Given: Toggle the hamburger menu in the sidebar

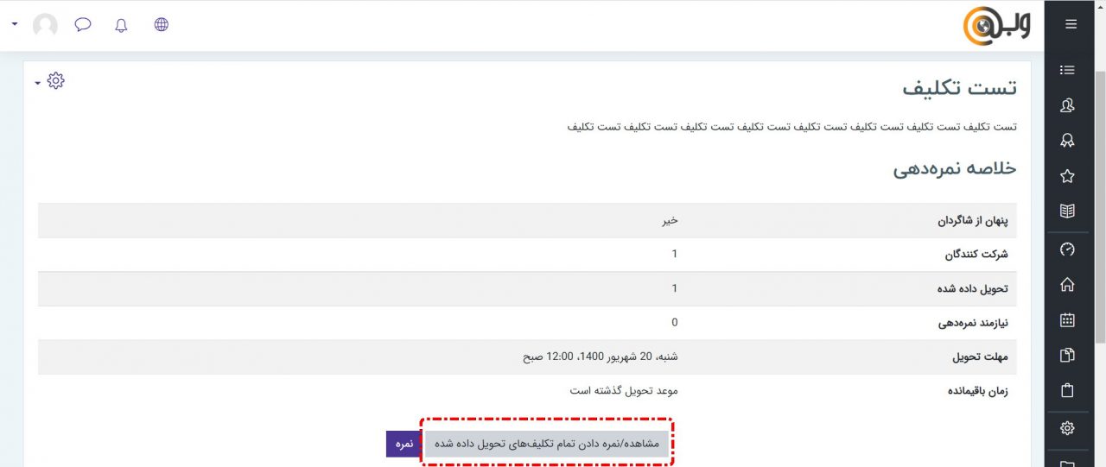Looking at the screenshot, I should 1071,24.
